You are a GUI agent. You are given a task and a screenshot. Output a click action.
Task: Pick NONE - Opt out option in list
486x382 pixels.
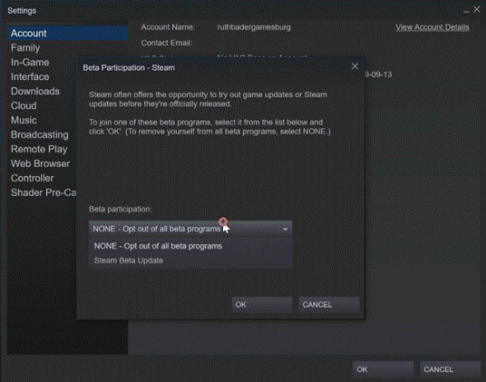coord(190,246)
